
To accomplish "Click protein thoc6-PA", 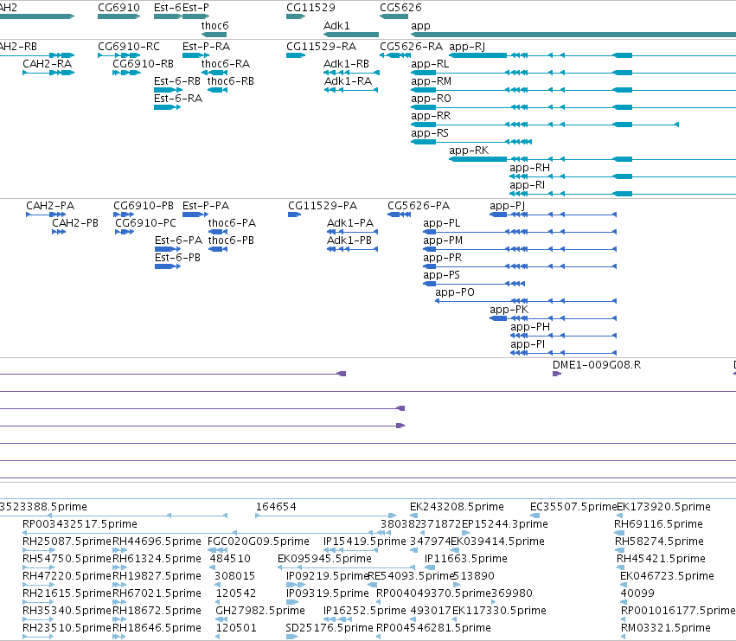I will tap(232, 223).
